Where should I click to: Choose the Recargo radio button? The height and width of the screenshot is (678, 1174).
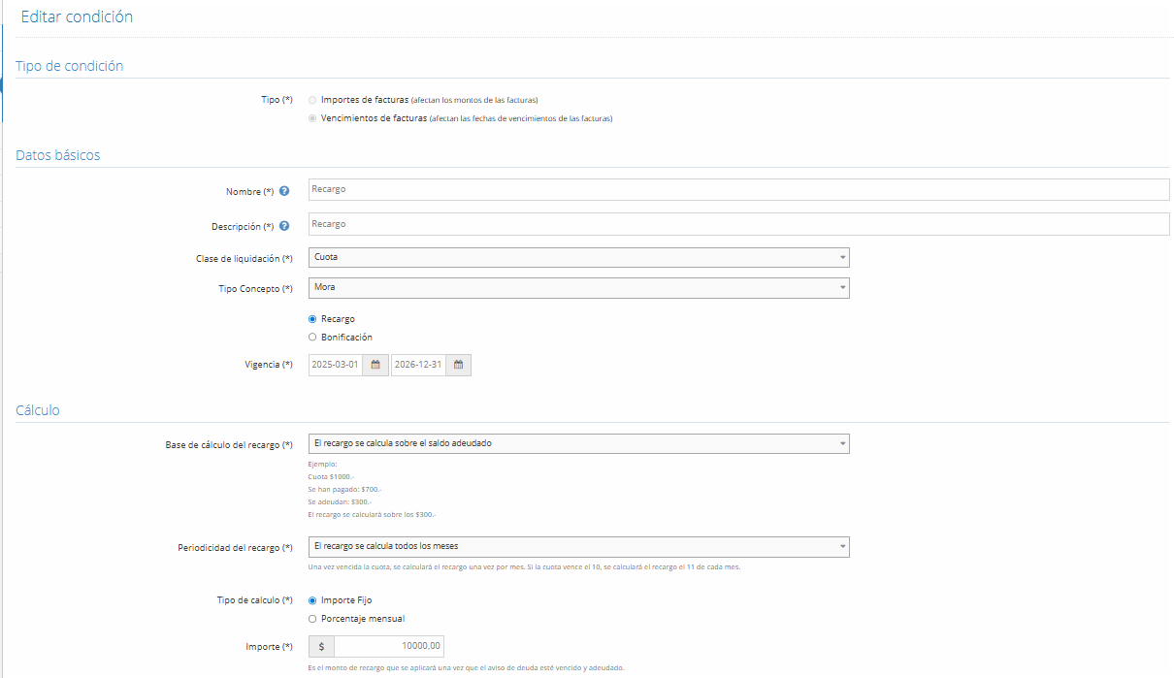tap(311, 319)
